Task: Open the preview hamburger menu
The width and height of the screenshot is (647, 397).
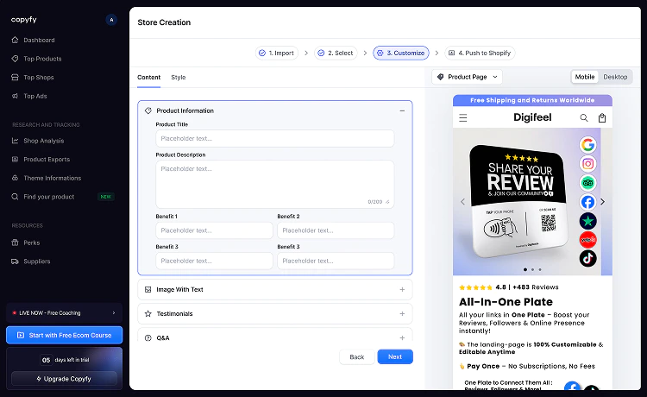Action: click(463, 118)
